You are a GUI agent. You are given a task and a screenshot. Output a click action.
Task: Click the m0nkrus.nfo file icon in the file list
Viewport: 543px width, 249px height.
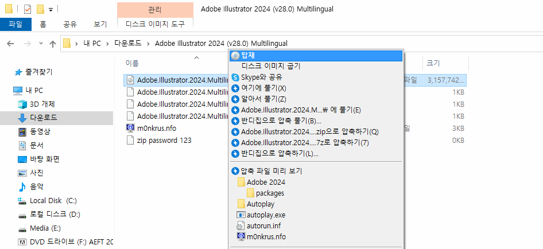pyautogui.click(x=130, y=129)
